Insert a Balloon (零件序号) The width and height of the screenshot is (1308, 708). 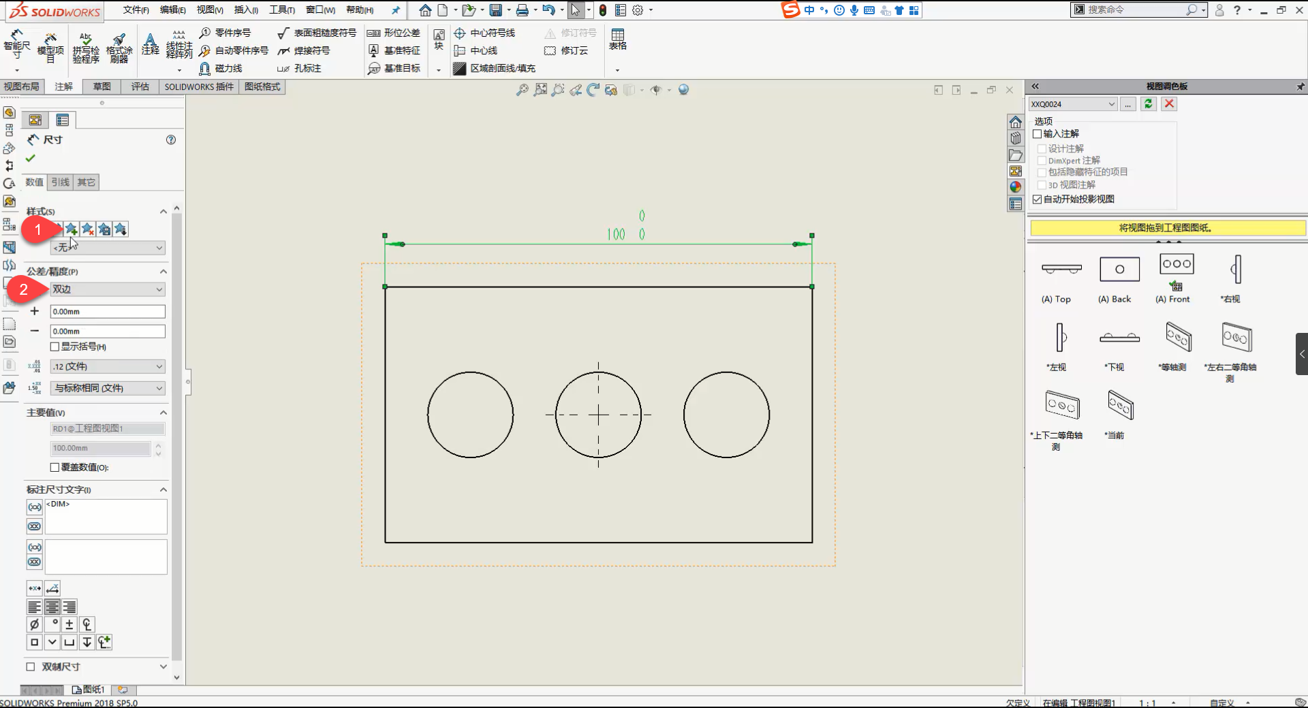[x=225, y=33]
